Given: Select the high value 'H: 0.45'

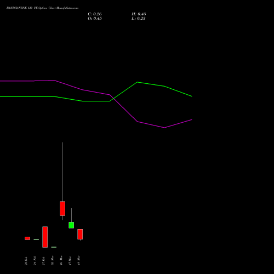Looking at the screenshot, I should pyautogui.click(x=139, y=14).
